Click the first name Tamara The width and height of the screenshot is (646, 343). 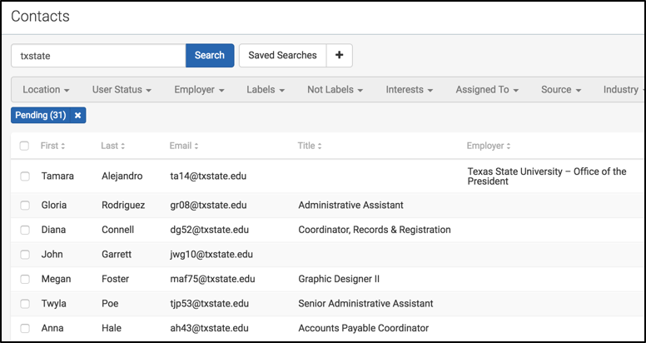point(57,176)
